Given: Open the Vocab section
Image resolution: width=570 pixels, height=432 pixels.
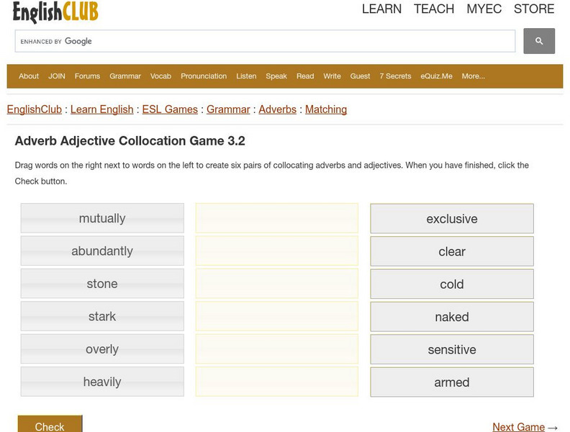Looking at the screenshot, I should (x=160, y=76).
